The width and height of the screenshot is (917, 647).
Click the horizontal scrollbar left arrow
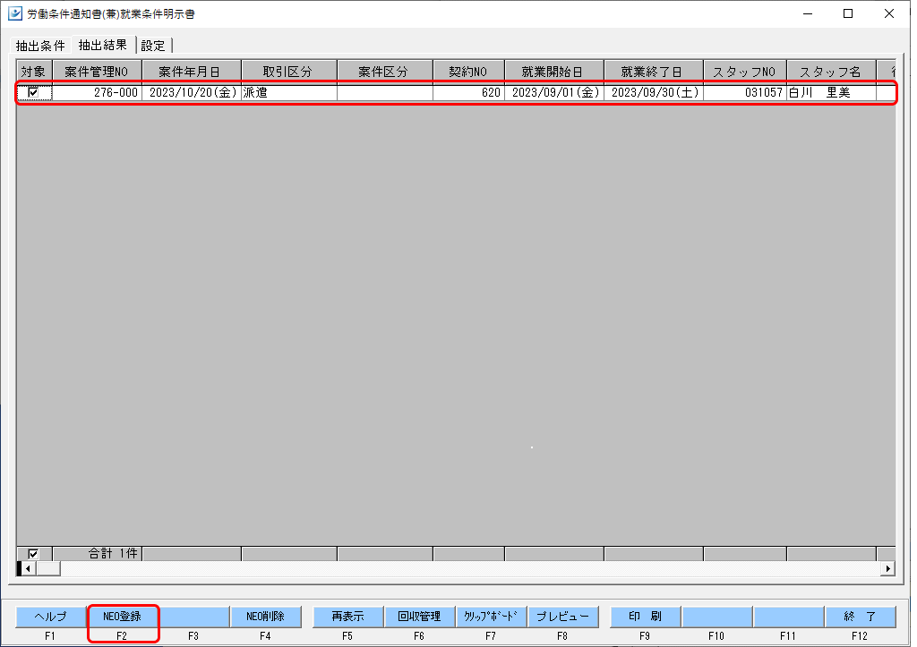pos(28,568)
